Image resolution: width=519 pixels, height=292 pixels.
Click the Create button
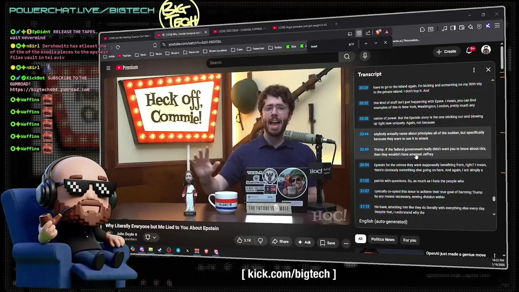pos(446,52)
